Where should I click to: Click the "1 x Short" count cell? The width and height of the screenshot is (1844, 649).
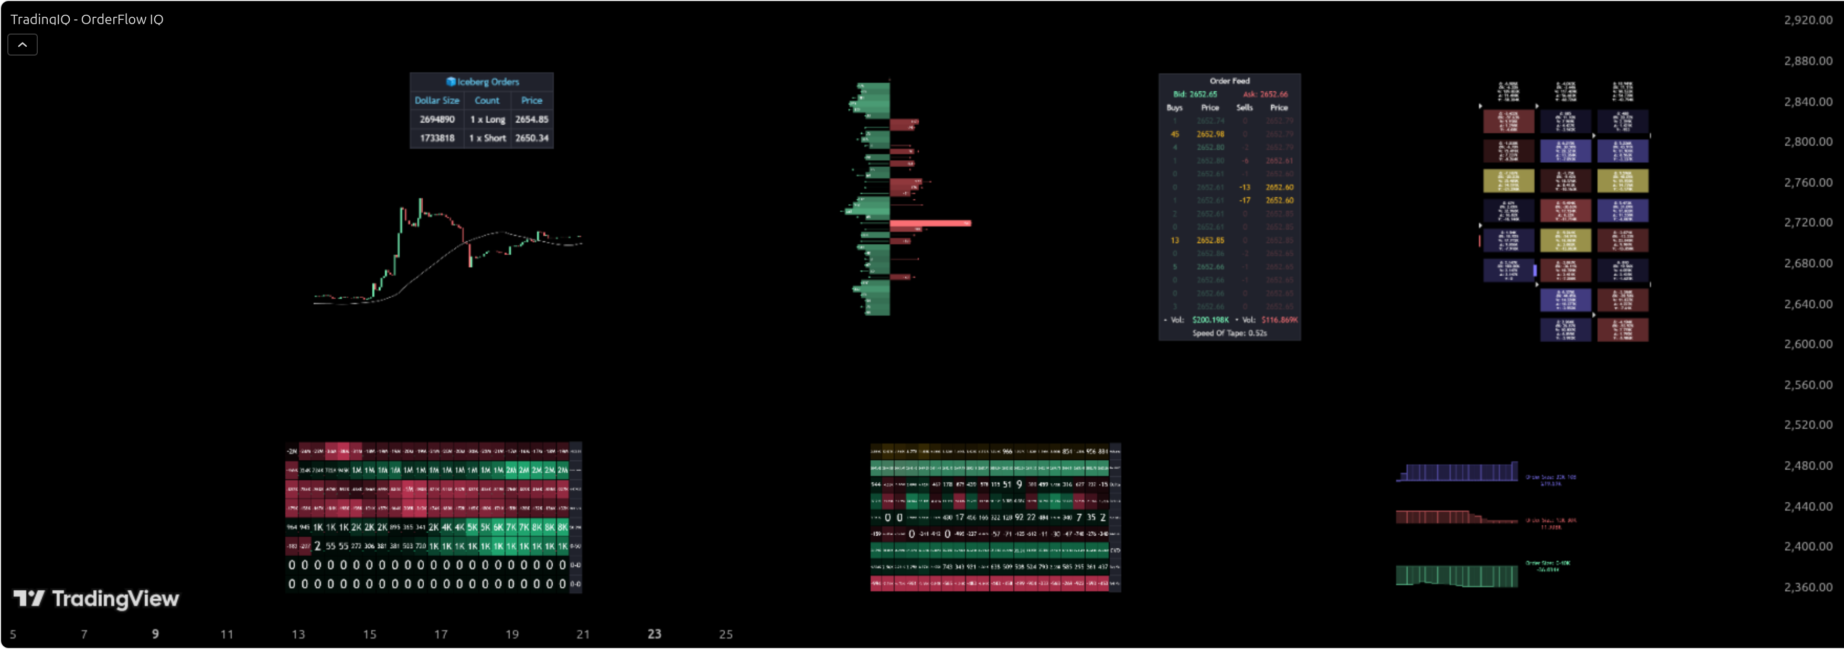(x=488, y=138)
